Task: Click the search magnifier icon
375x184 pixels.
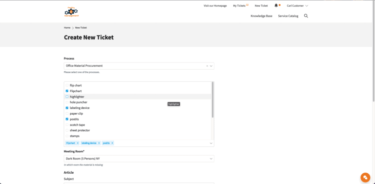Action: click(x=306, y=16)
